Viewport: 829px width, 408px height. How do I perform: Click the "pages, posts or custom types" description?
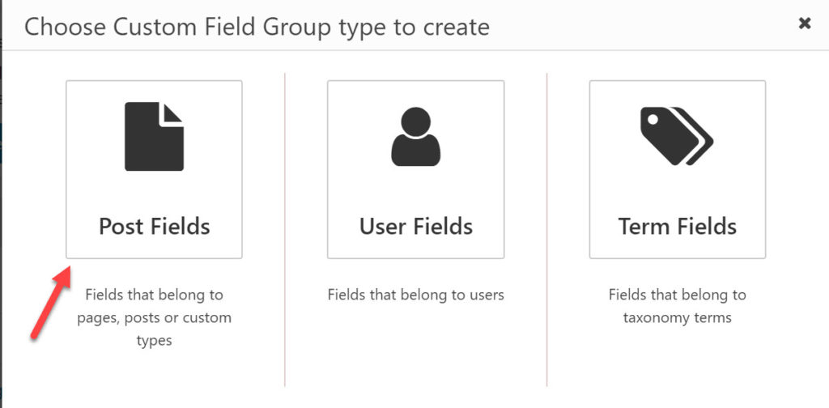154,318
